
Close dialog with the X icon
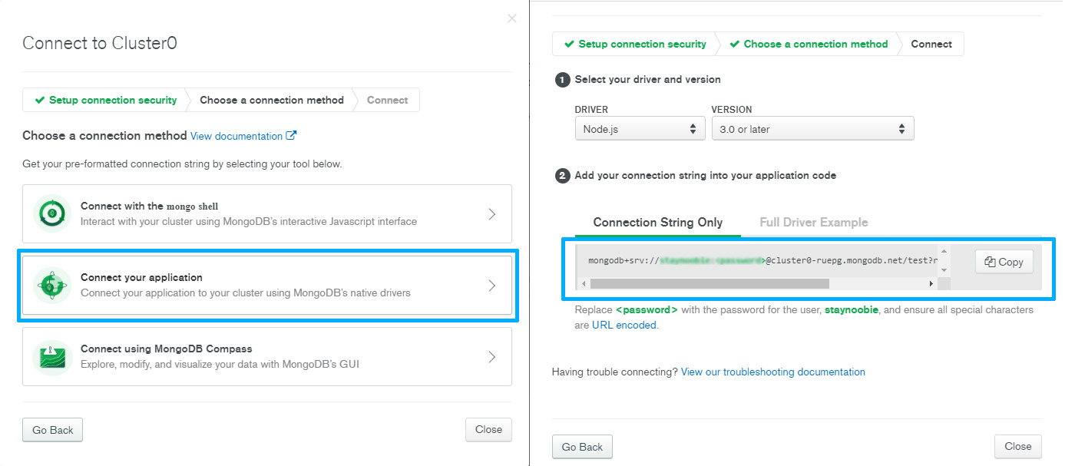(512, 18)
